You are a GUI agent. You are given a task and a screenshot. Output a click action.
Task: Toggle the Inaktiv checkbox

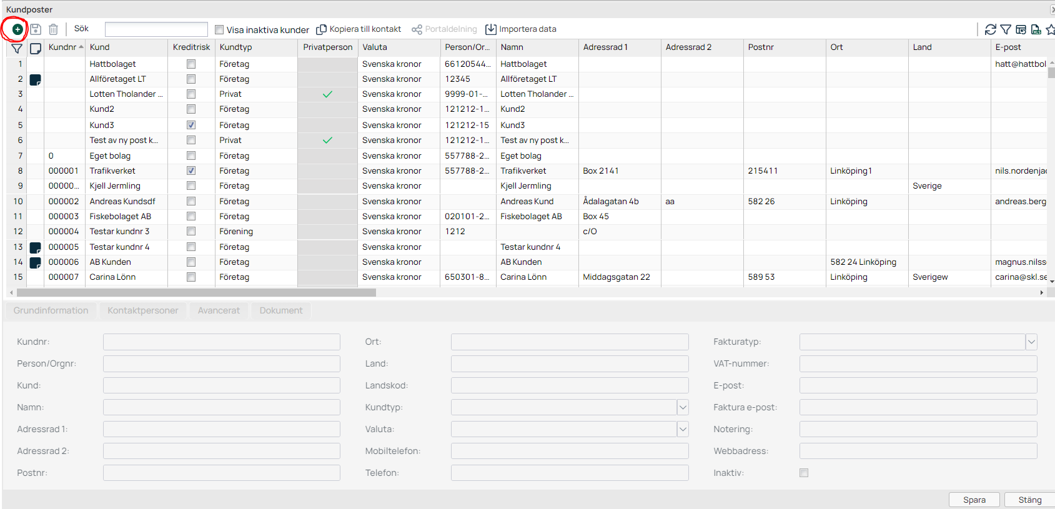(804, 473)
